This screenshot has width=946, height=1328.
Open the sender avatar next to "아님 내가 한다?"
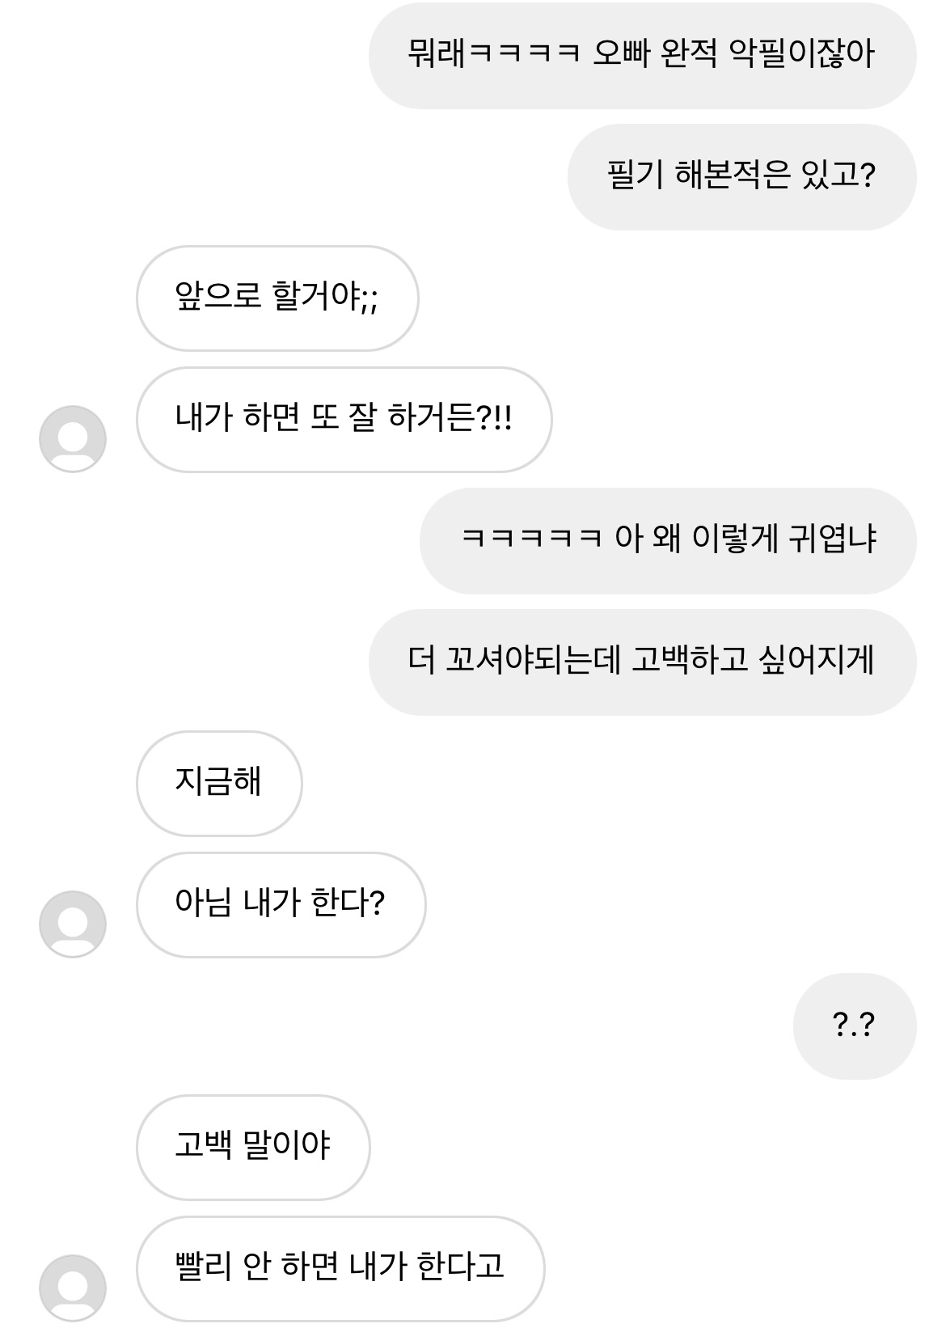click(x=73, y=924)
